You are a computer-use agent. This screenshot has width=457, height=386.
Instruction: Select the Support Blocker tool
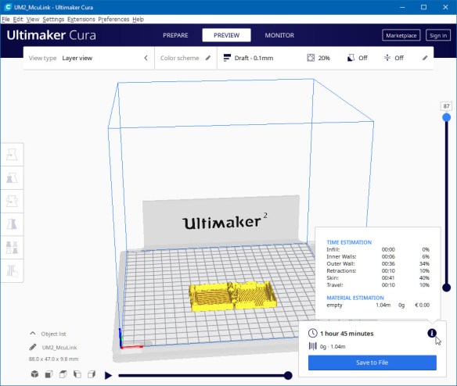[12, 270]
